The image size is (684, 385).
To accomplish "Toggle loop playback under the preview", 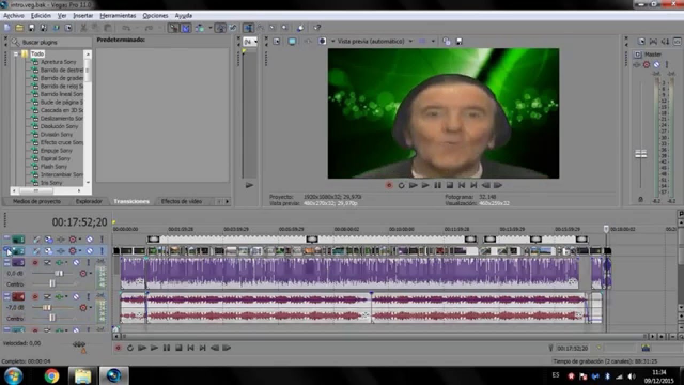I will 401,186.
